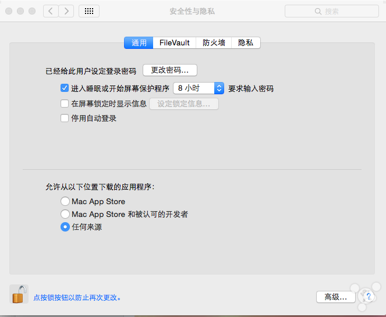Image resolution: width=386 pixels, height=317 pixels.
Task: Open the 8 小时 delay dropdown
Action: (199, 88)
